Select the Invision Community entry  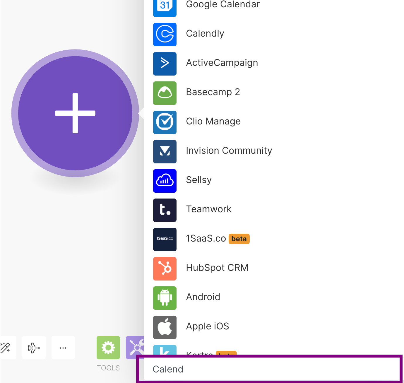tap(229, 151)
